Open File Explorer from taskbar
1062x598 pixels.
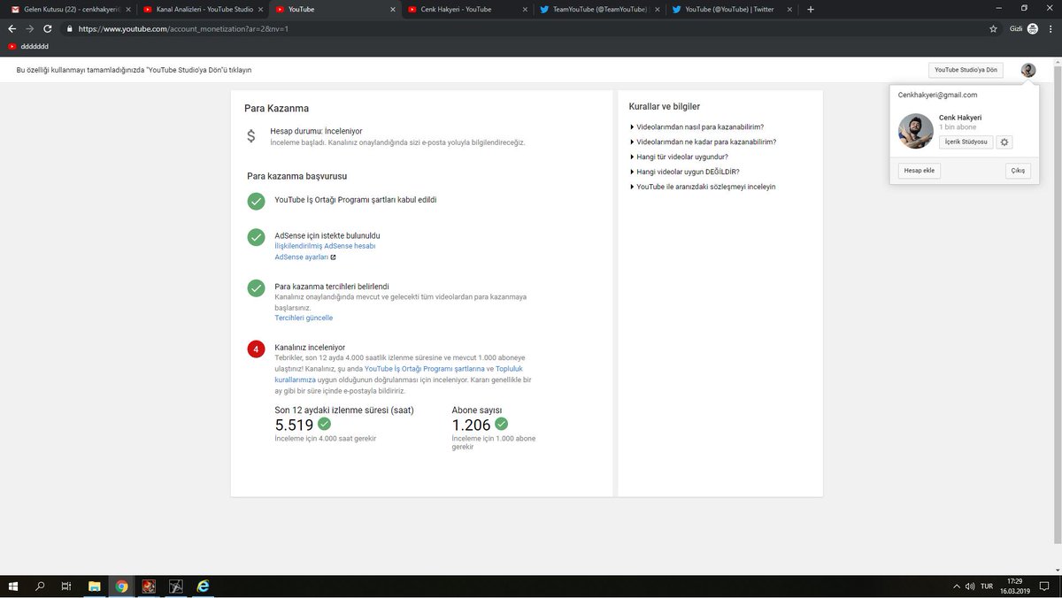tap(95, 586)
